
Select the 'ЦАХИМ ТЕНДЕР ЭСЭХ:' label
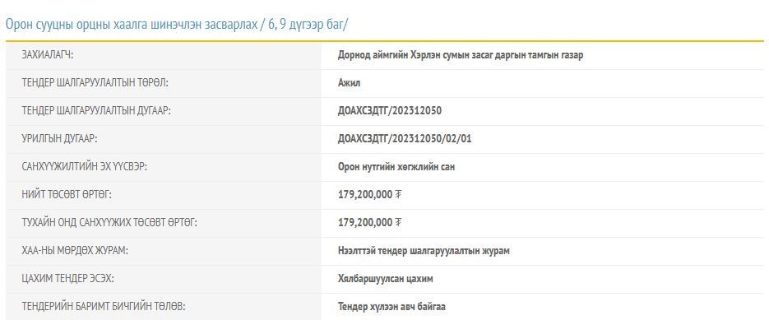[x=67, y=279]
